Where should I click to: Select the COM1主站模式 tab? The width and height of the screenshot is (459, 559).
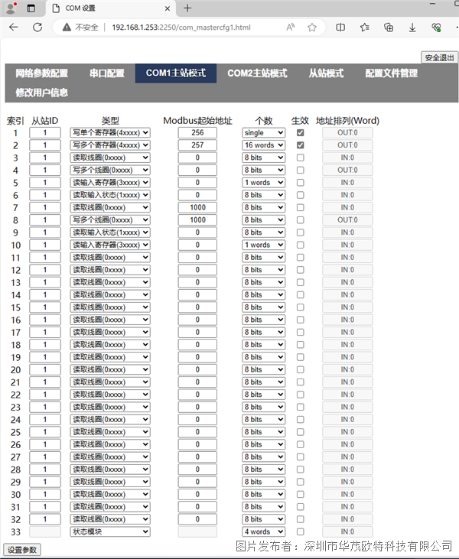[176, 73]
